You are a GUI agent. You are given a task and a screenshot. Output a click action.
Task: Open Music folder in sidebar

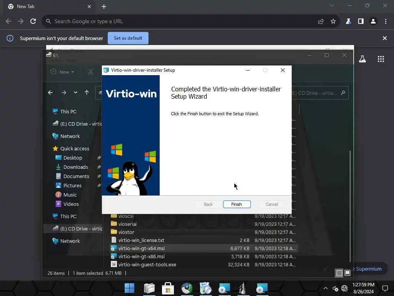pos(66,195)
